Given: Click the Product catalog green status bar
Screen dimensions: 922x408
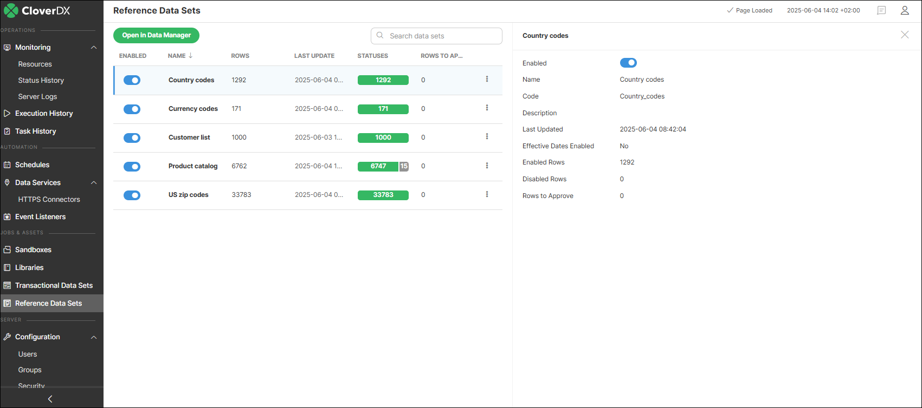Looking at the screenshot, I should pyautogui.click(x=378, y=166).
